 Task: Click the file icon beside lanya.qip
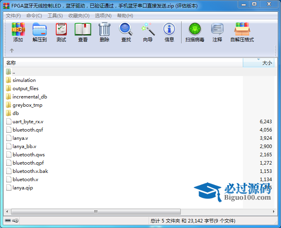tap(9, 187)
